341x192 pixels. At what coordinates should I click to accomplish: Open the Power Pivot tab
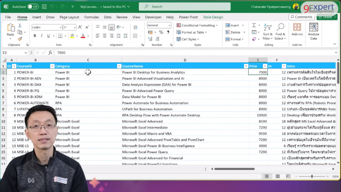click(188, 17)
